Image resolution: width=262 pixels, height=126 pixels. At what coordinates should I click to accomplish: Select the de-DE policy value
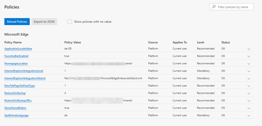coord(68,49)
